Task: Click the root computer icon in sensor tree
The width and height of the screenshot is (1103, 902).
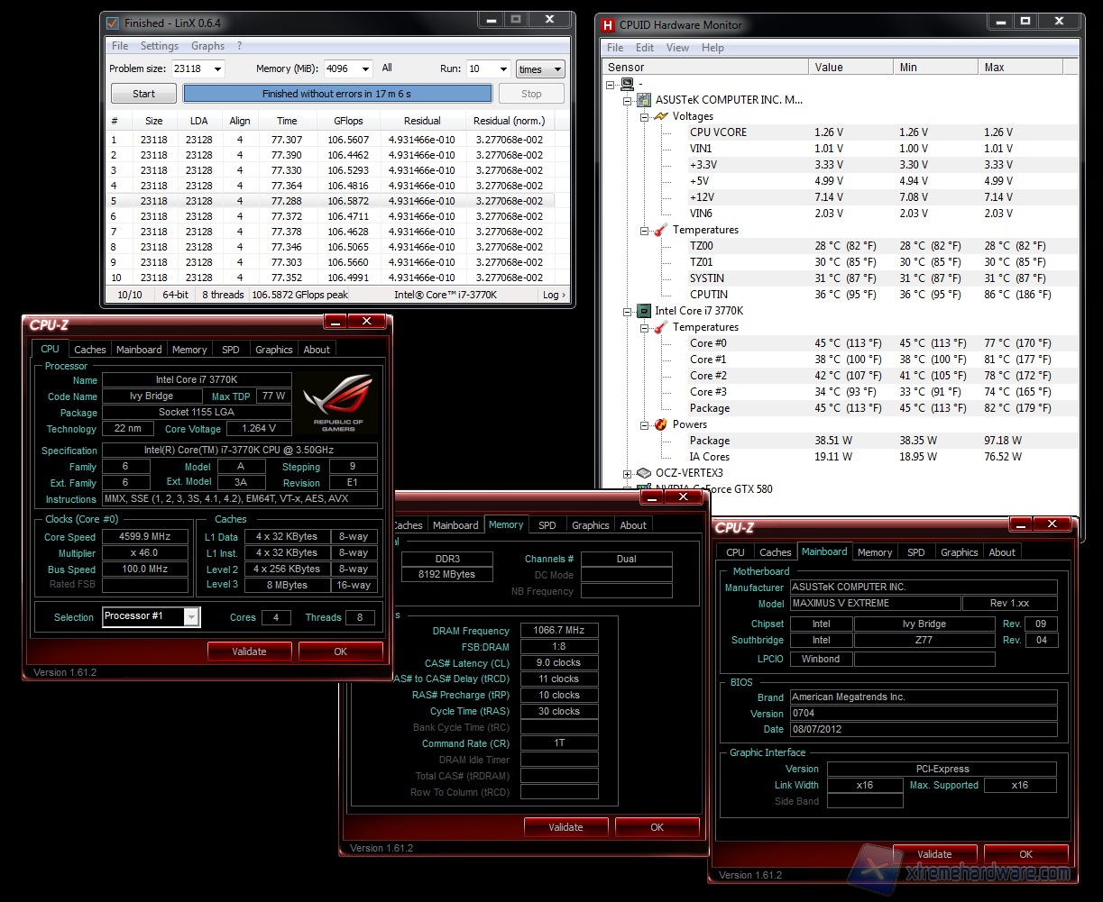Action: (627, 84)
